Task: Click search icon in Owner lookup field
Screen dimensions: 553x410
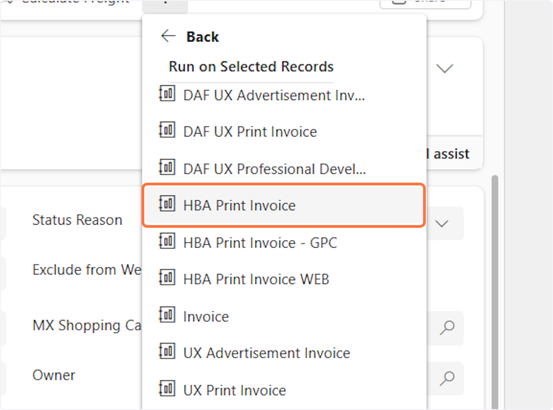Action: point(447,378)
